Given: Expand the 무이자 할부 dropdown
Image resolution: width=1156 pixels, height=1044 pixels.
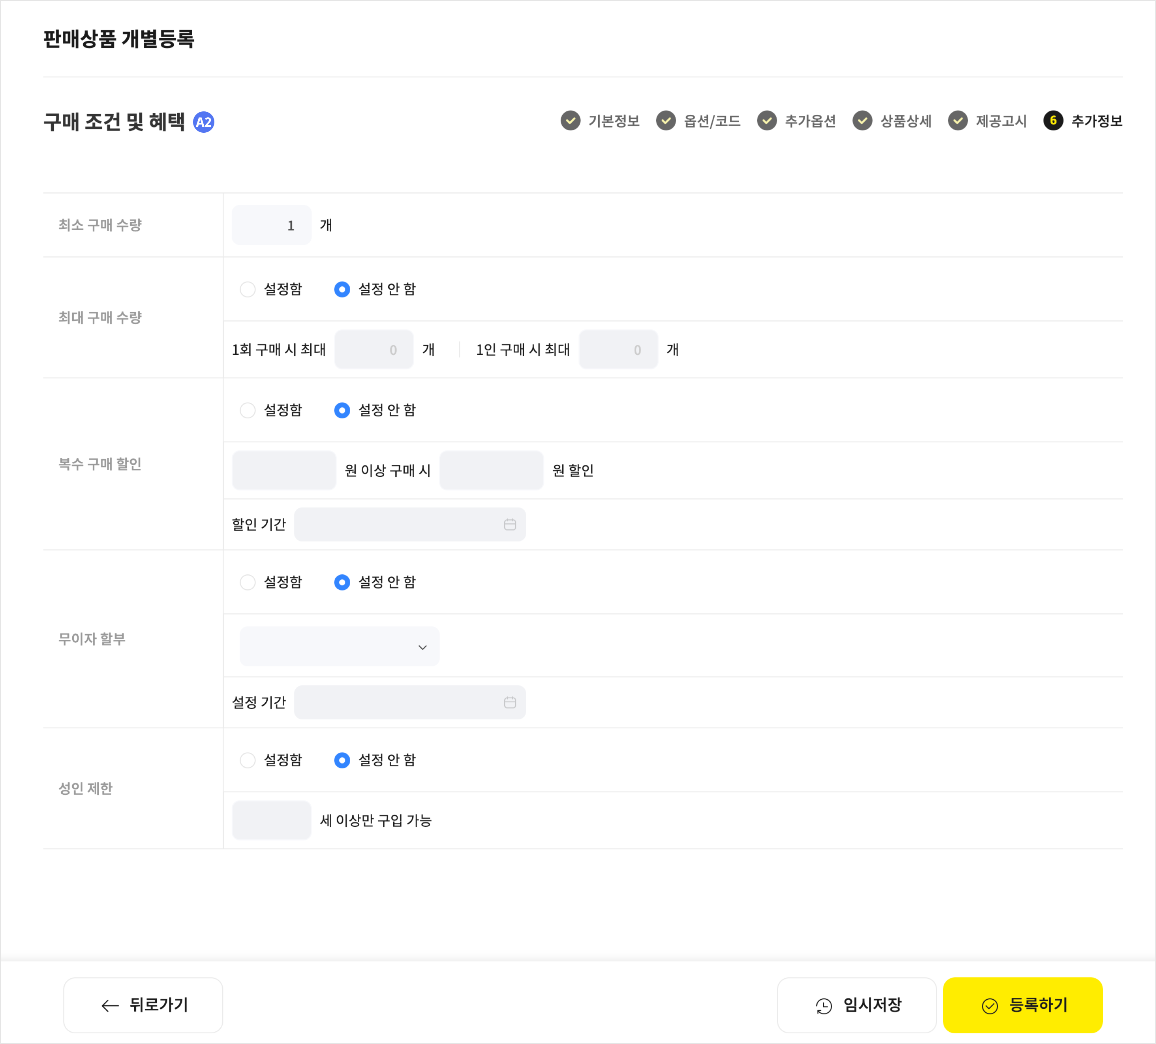Looking at the screenshot, I should tap(340, 647).
